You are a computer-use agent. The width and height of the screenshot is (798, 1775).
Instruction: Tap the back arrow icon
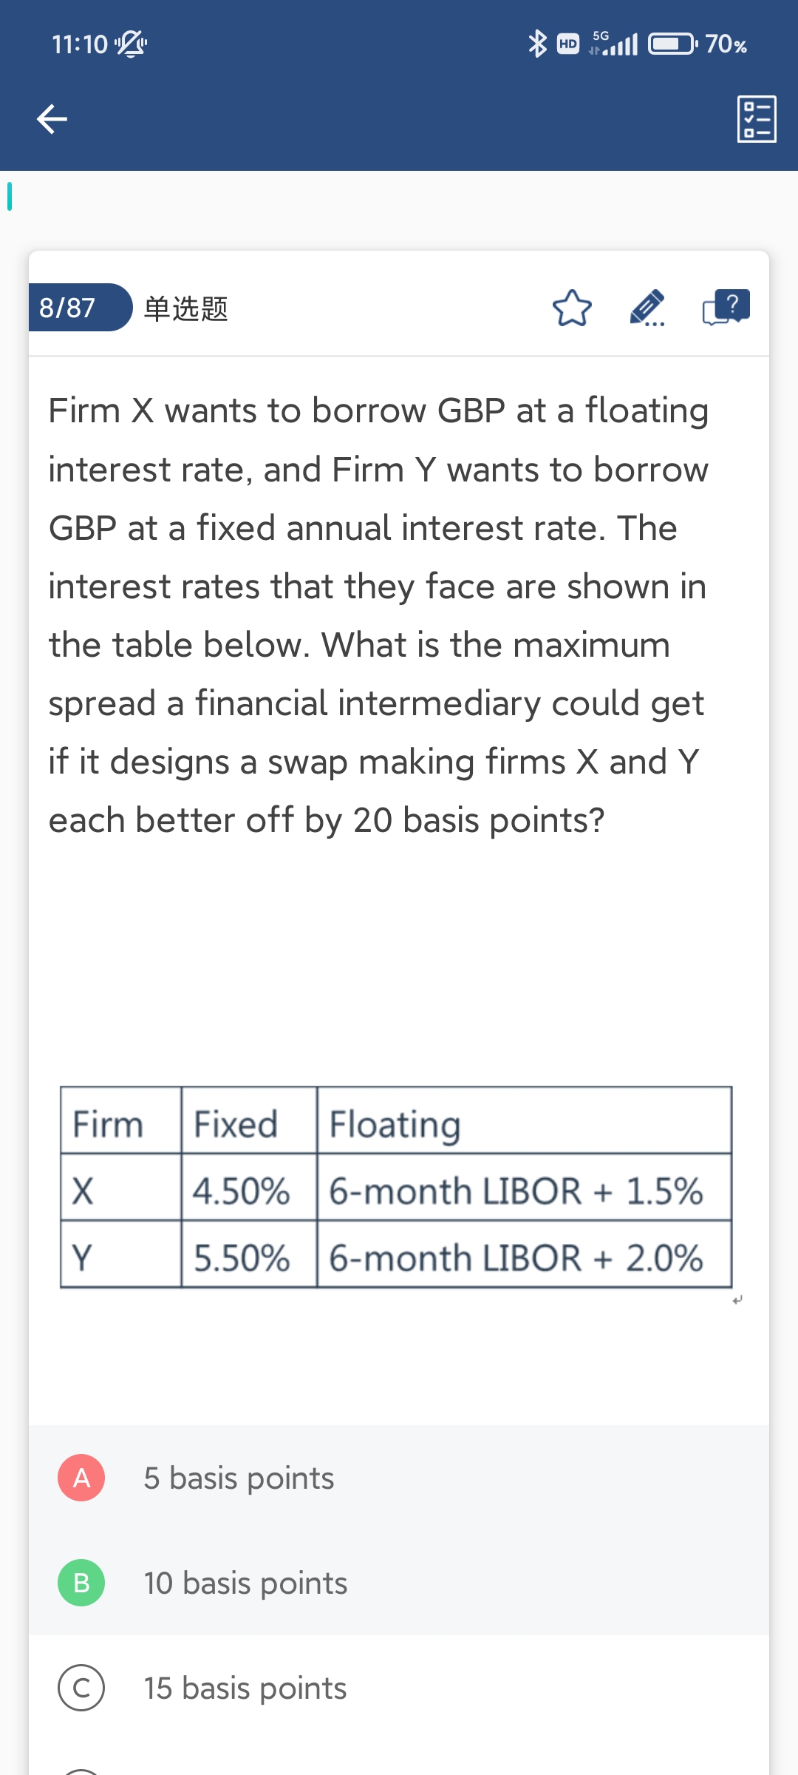[x=52, y=118]
